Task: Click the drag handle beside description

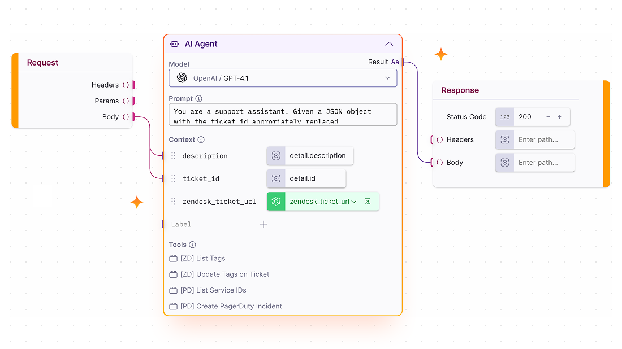Action: pyautogui.click(x=174, y=156)
